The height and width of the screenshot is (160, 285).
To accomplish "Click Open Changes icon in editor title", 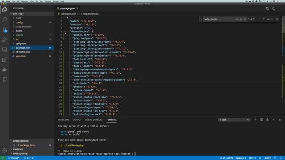I will click(x=267, y=8).
